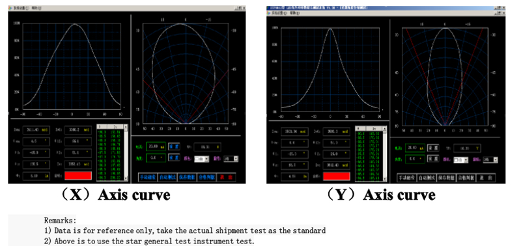Start 自动测试 auto test in X Axis window

click(167, 177)
